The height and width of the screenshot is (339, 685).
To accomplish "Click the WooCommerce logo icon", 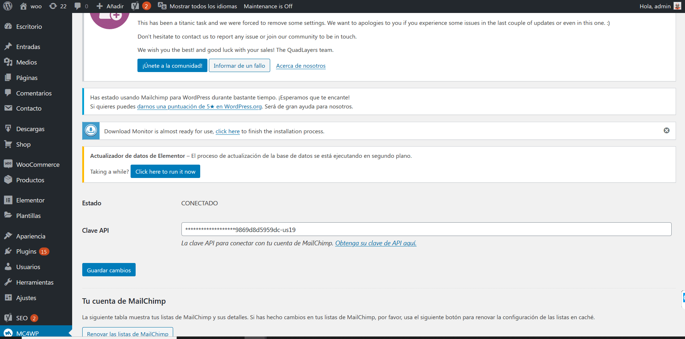I will [x=8, y=164].
